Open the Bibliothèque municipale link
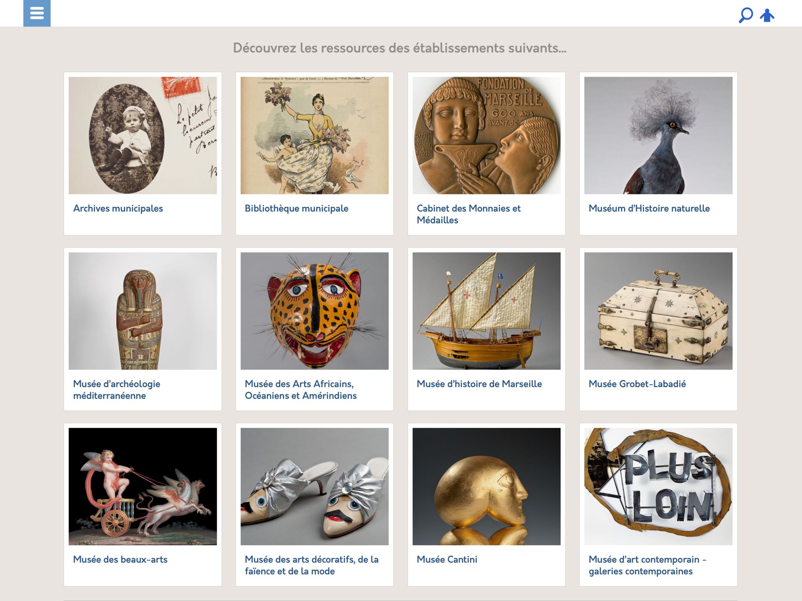The image size is (802, 601). 296,208
